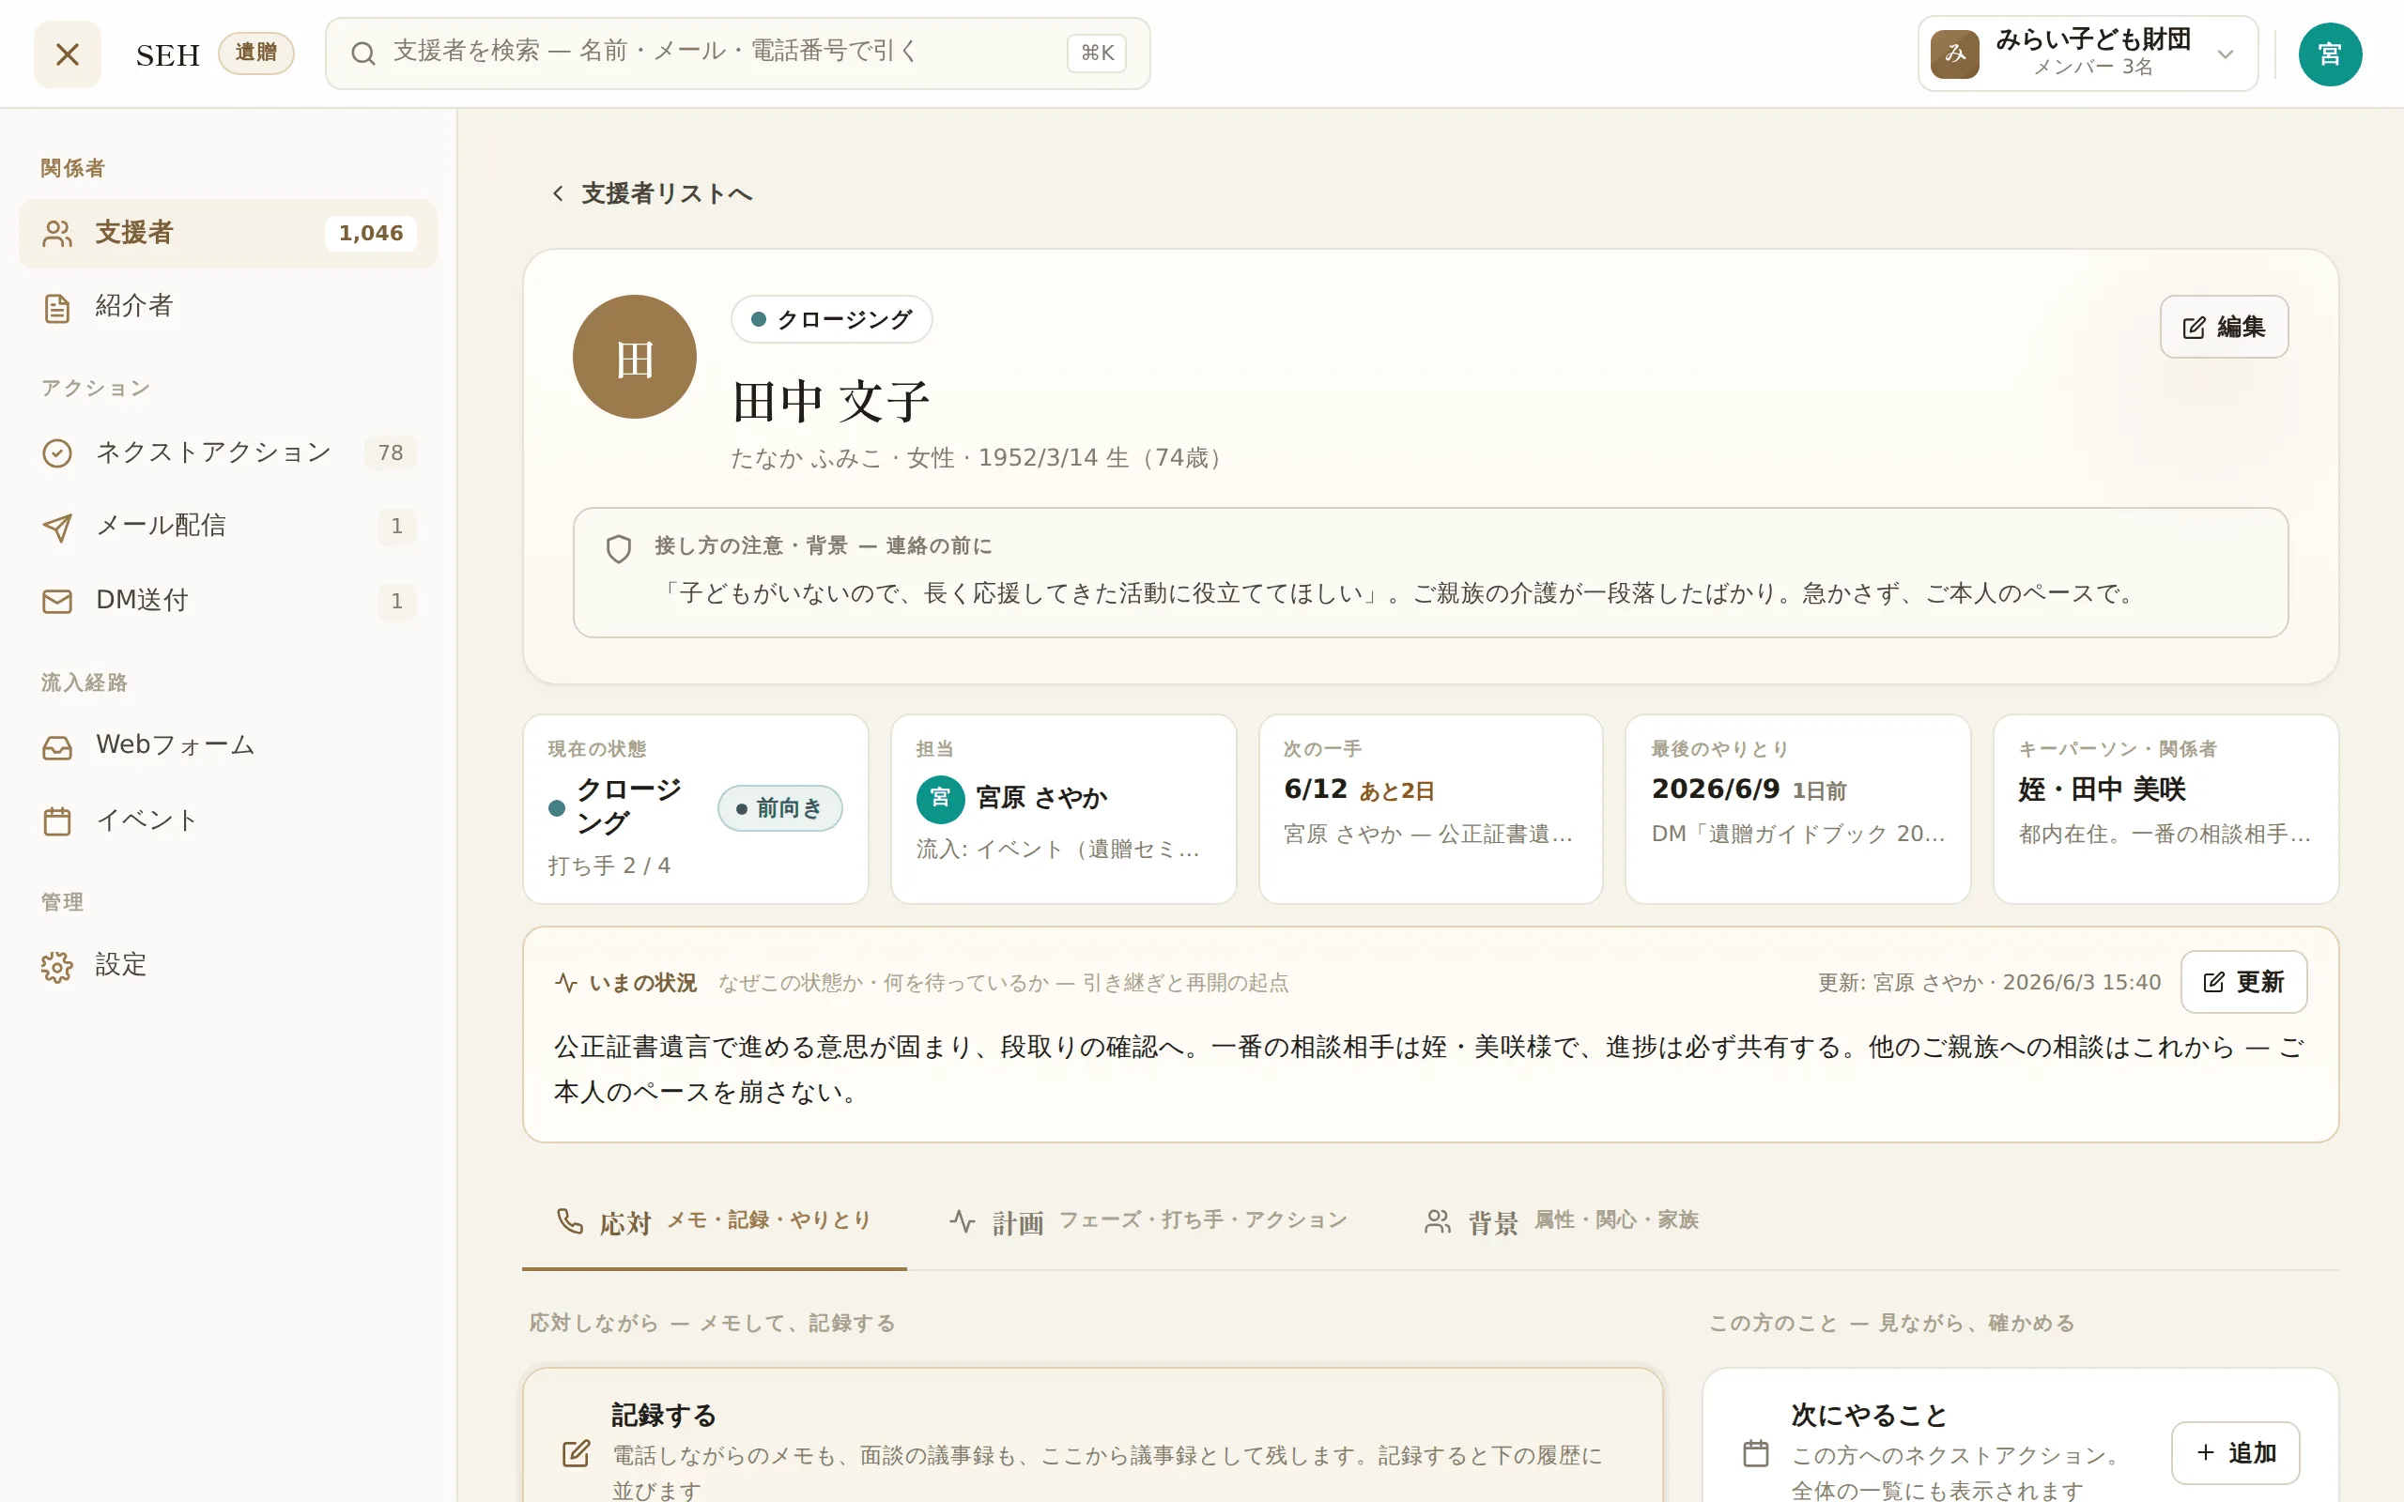
Task: Click the 更新 button in いまの状況
Action: [x=2243, y=983]
